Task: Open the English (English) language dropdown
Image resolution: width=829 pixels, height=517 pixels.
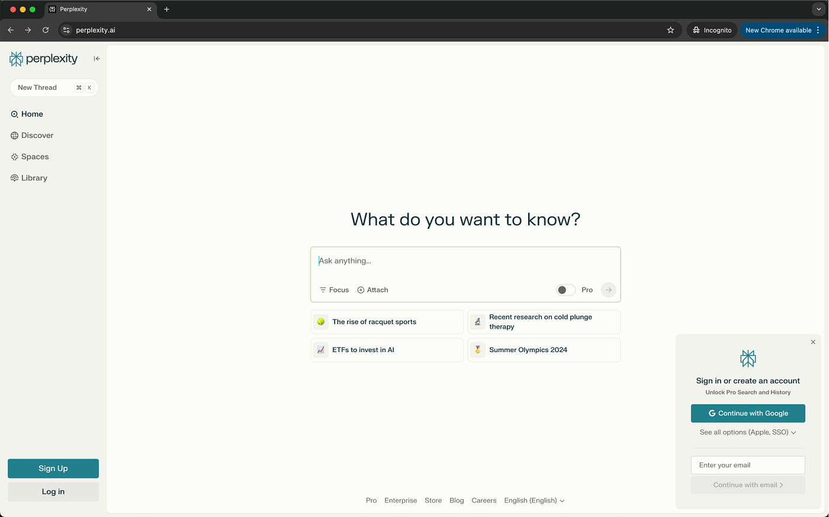Action: [534, 500]
